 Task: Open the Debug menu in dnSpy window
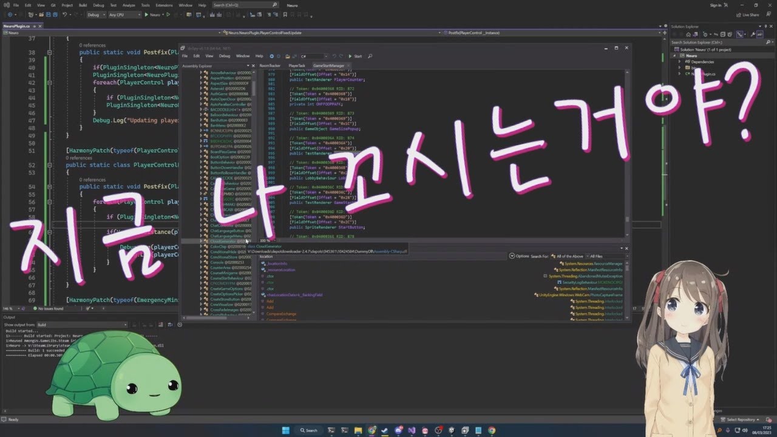tap(225, 56)
